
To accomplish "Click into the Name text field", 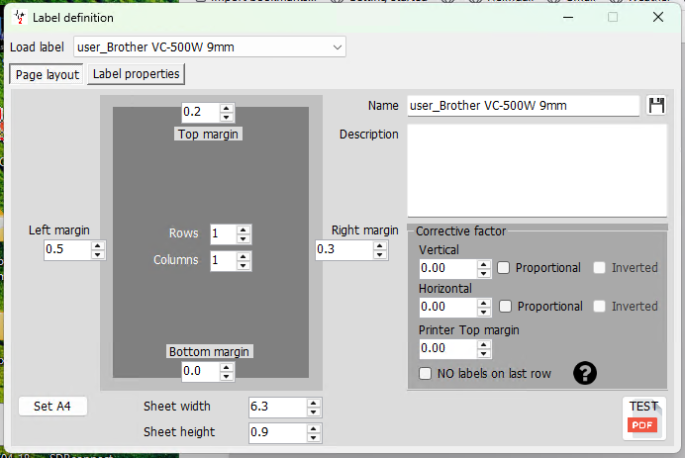I will [x=524, y=106].
